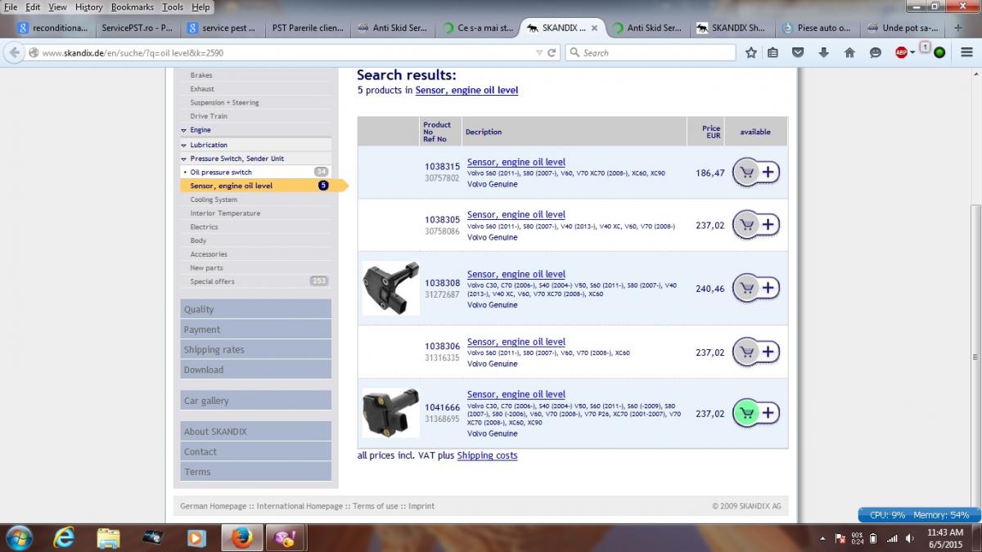Viewport: 982px width, 552px height.
Task: Open the History menu
Action: 89,7
